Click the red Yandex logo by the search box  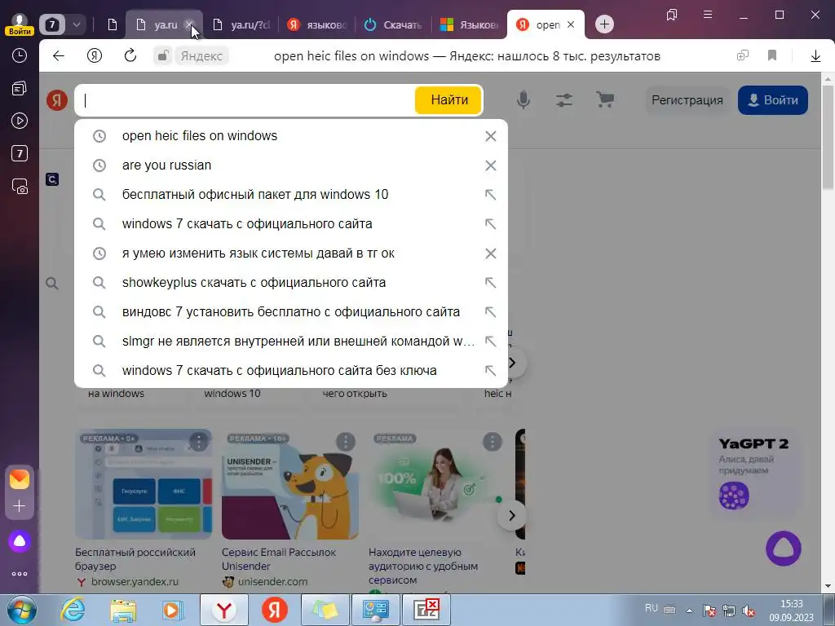57,100
